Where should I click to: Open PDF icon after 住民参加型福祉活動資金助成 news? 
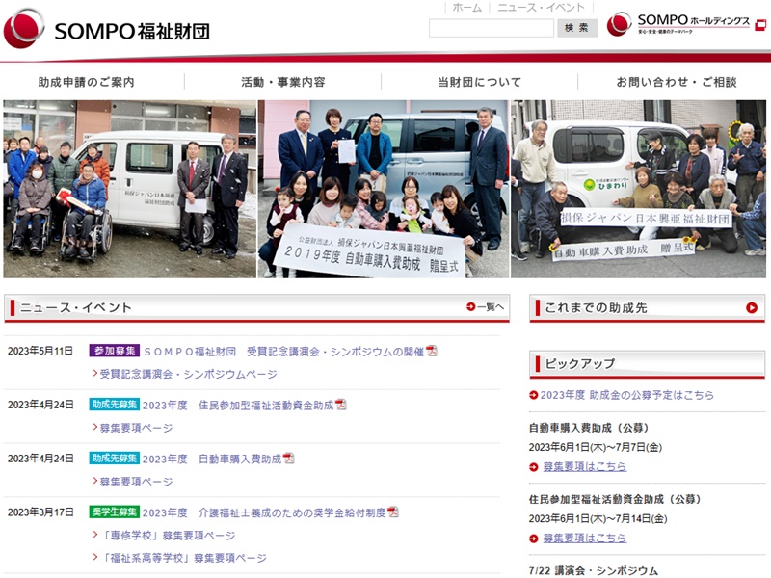pos(341,405)
